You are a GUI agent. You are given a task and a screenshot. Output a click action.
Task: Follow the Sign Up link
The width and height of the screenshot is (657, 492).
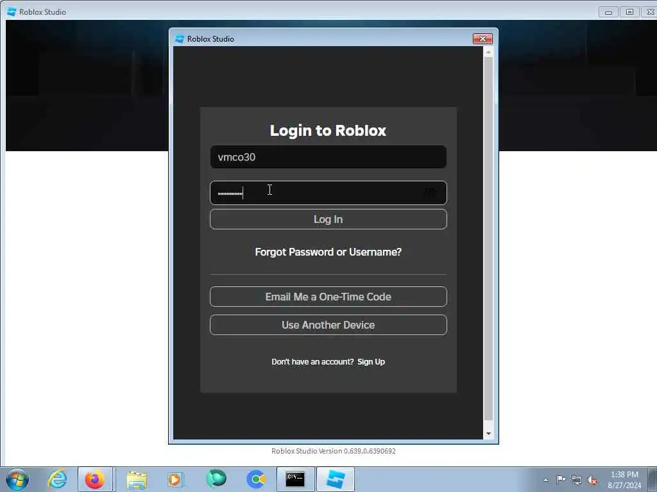pyautogui.click(x=371, y=361)
